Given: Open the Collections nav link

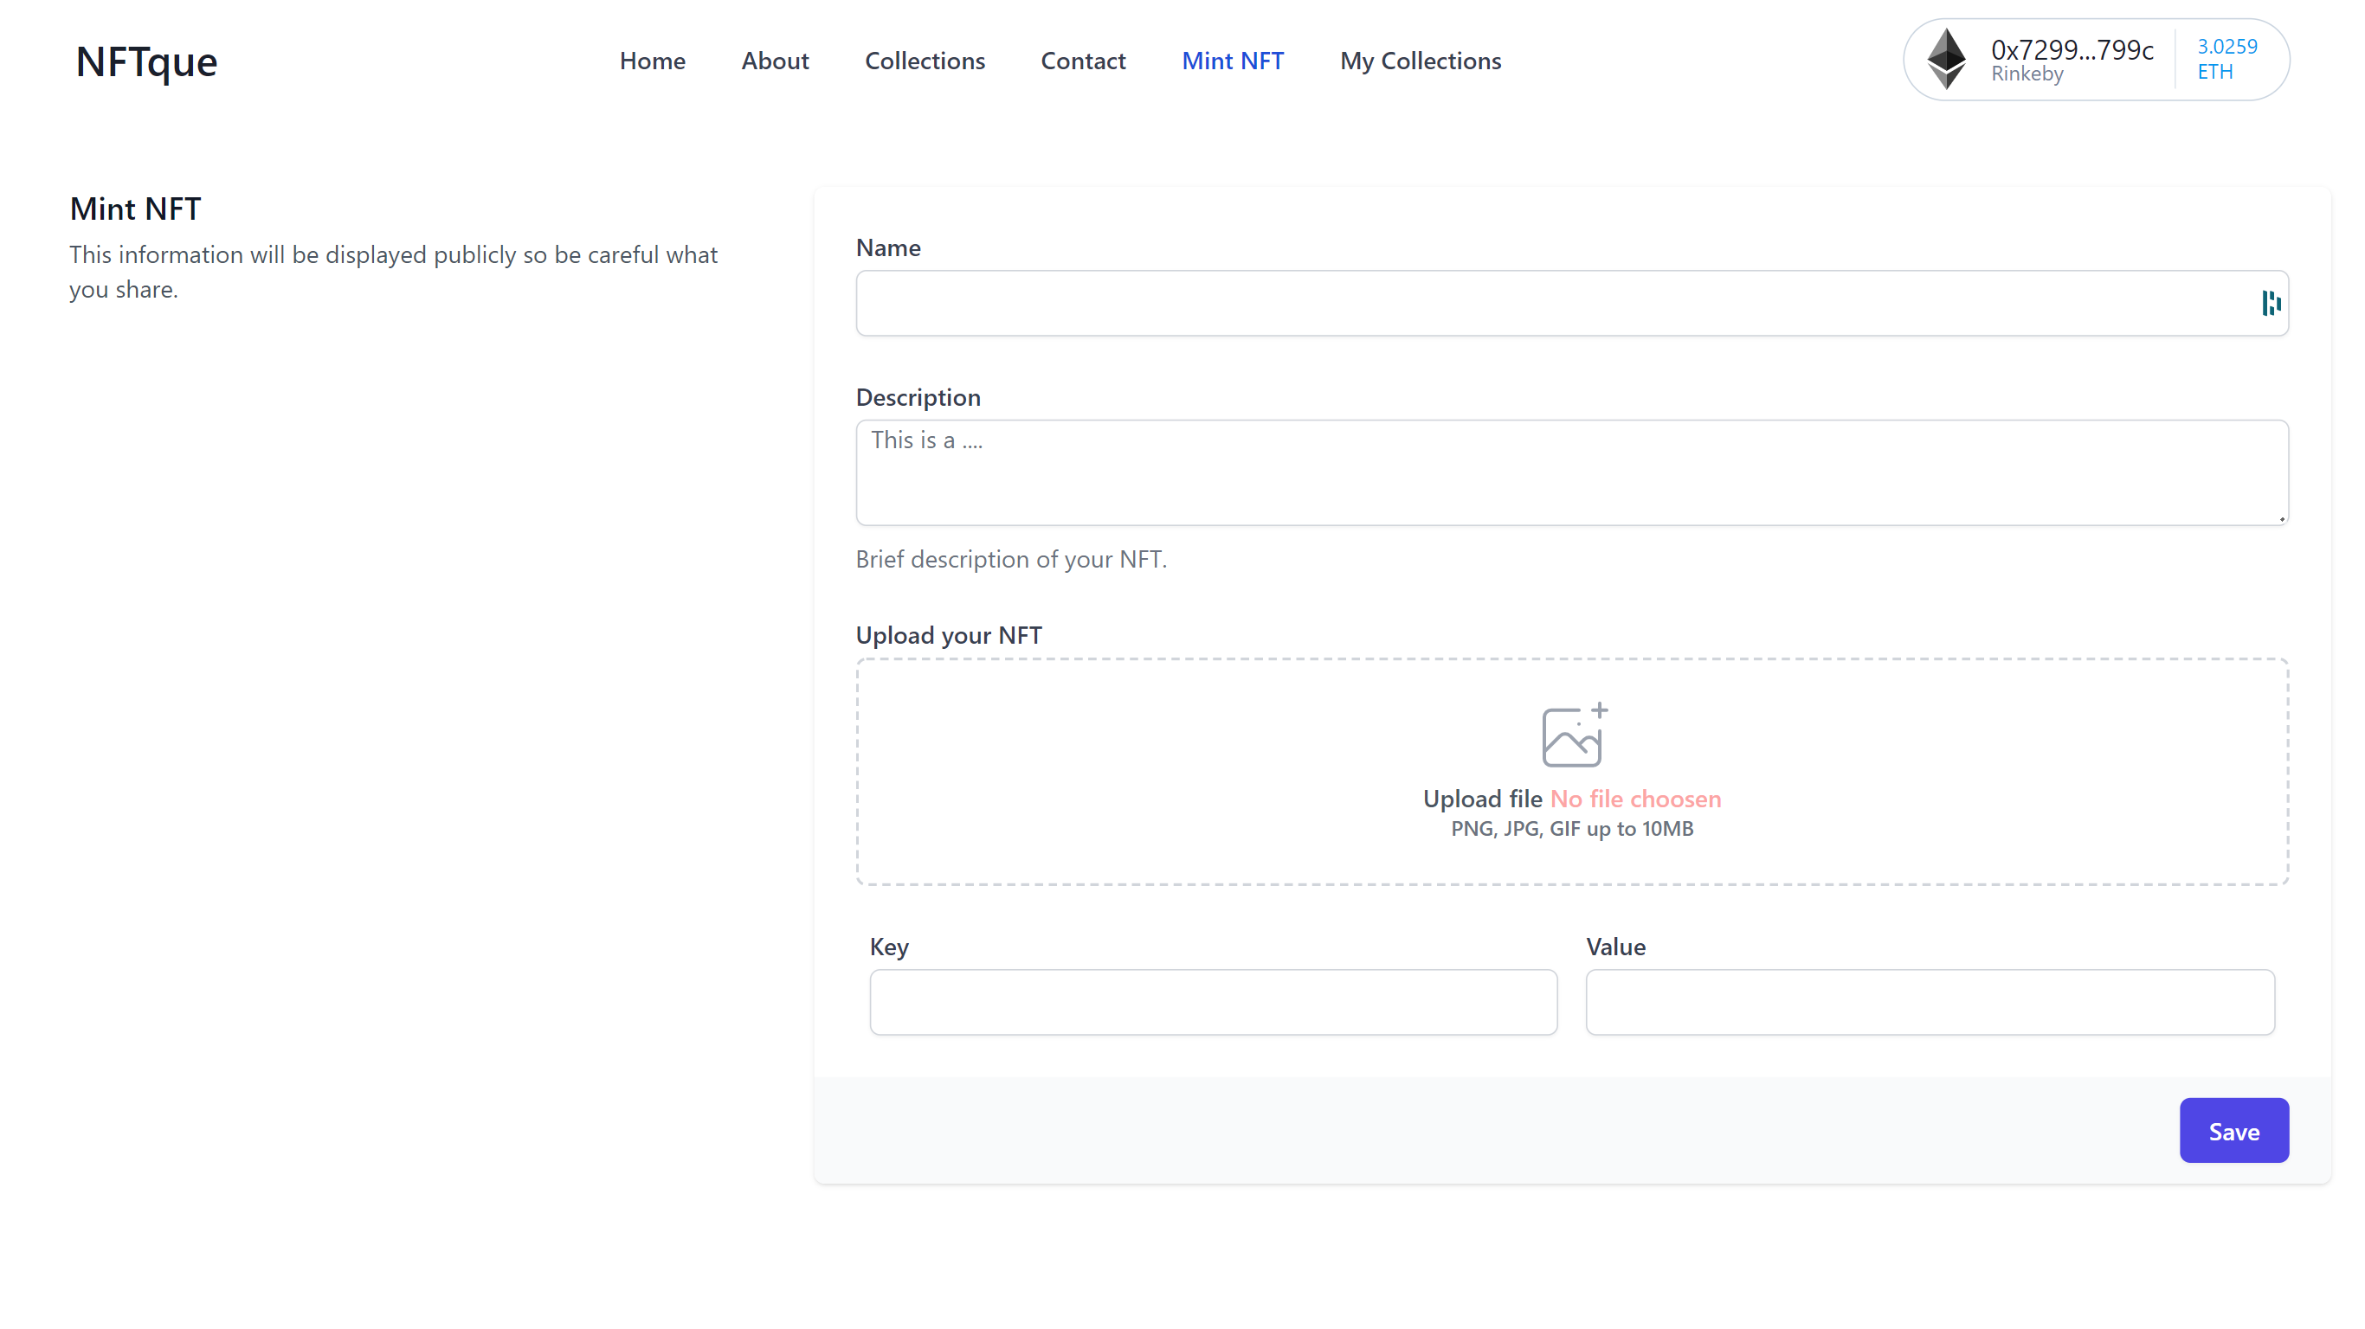Looking at the screenshot, I should click(925, 61).
